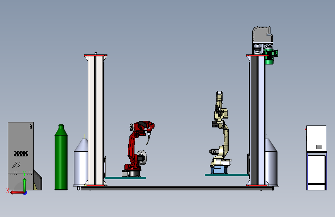Pick the gray control cabinet on the left

coord(21,156)
